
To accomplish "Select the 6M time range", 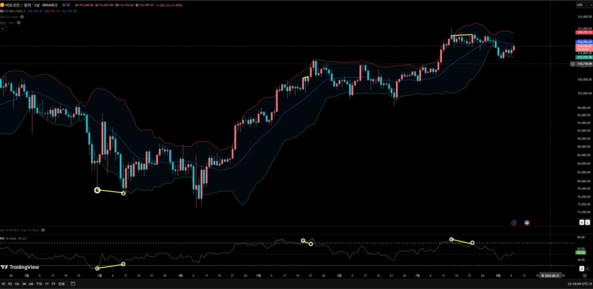I will click(x=31, y=284).
